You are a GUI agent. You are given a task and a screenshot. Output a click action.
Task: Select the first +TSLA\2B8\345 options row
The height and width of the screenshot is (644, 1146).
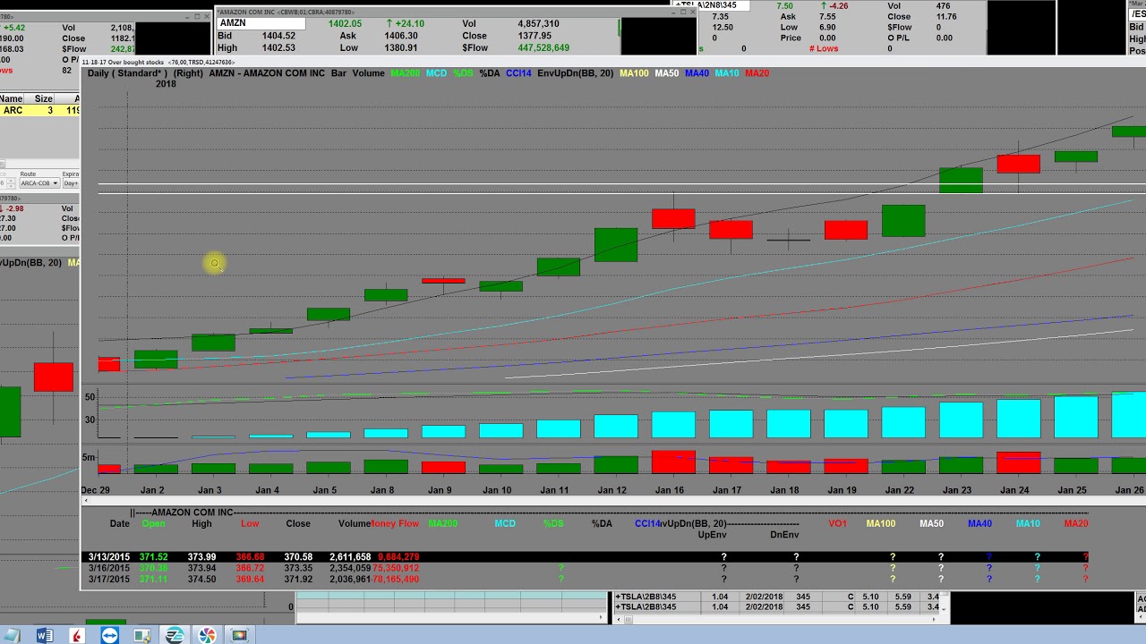[x=777, y=597]
